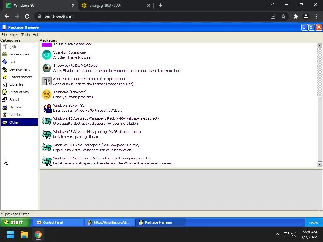This screenshot has width=323, height=242.
Task: Click the Shell Quick Launch Extension icon
Action: coord(47,81)
